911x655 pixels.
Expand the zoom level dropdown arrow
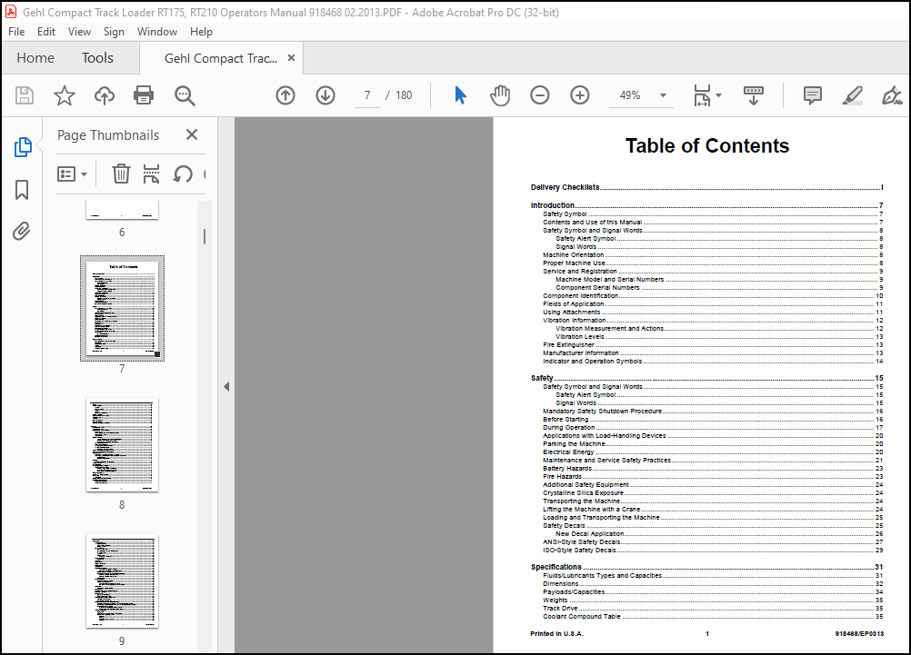click(663, 95)
